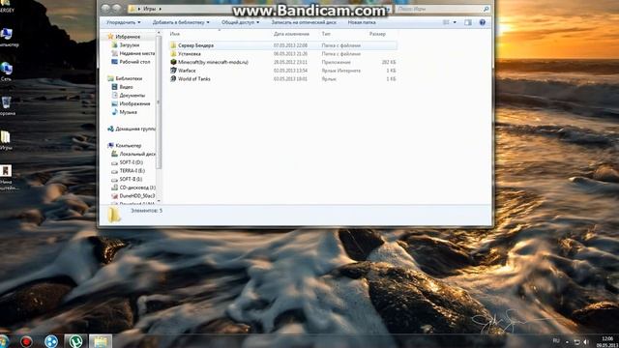Click the Установка file name
The height and width of the screenshot is (348, 619).
pos(190,54)
